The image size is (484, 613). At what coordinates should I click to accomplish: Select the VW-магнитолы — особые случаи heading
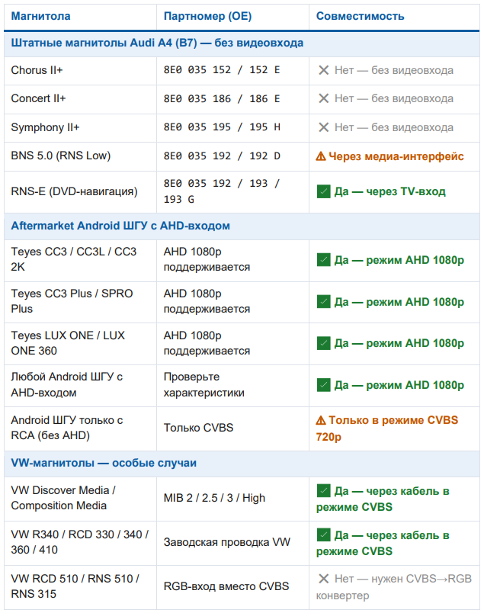pyautogui.click(x=104, y=464)
